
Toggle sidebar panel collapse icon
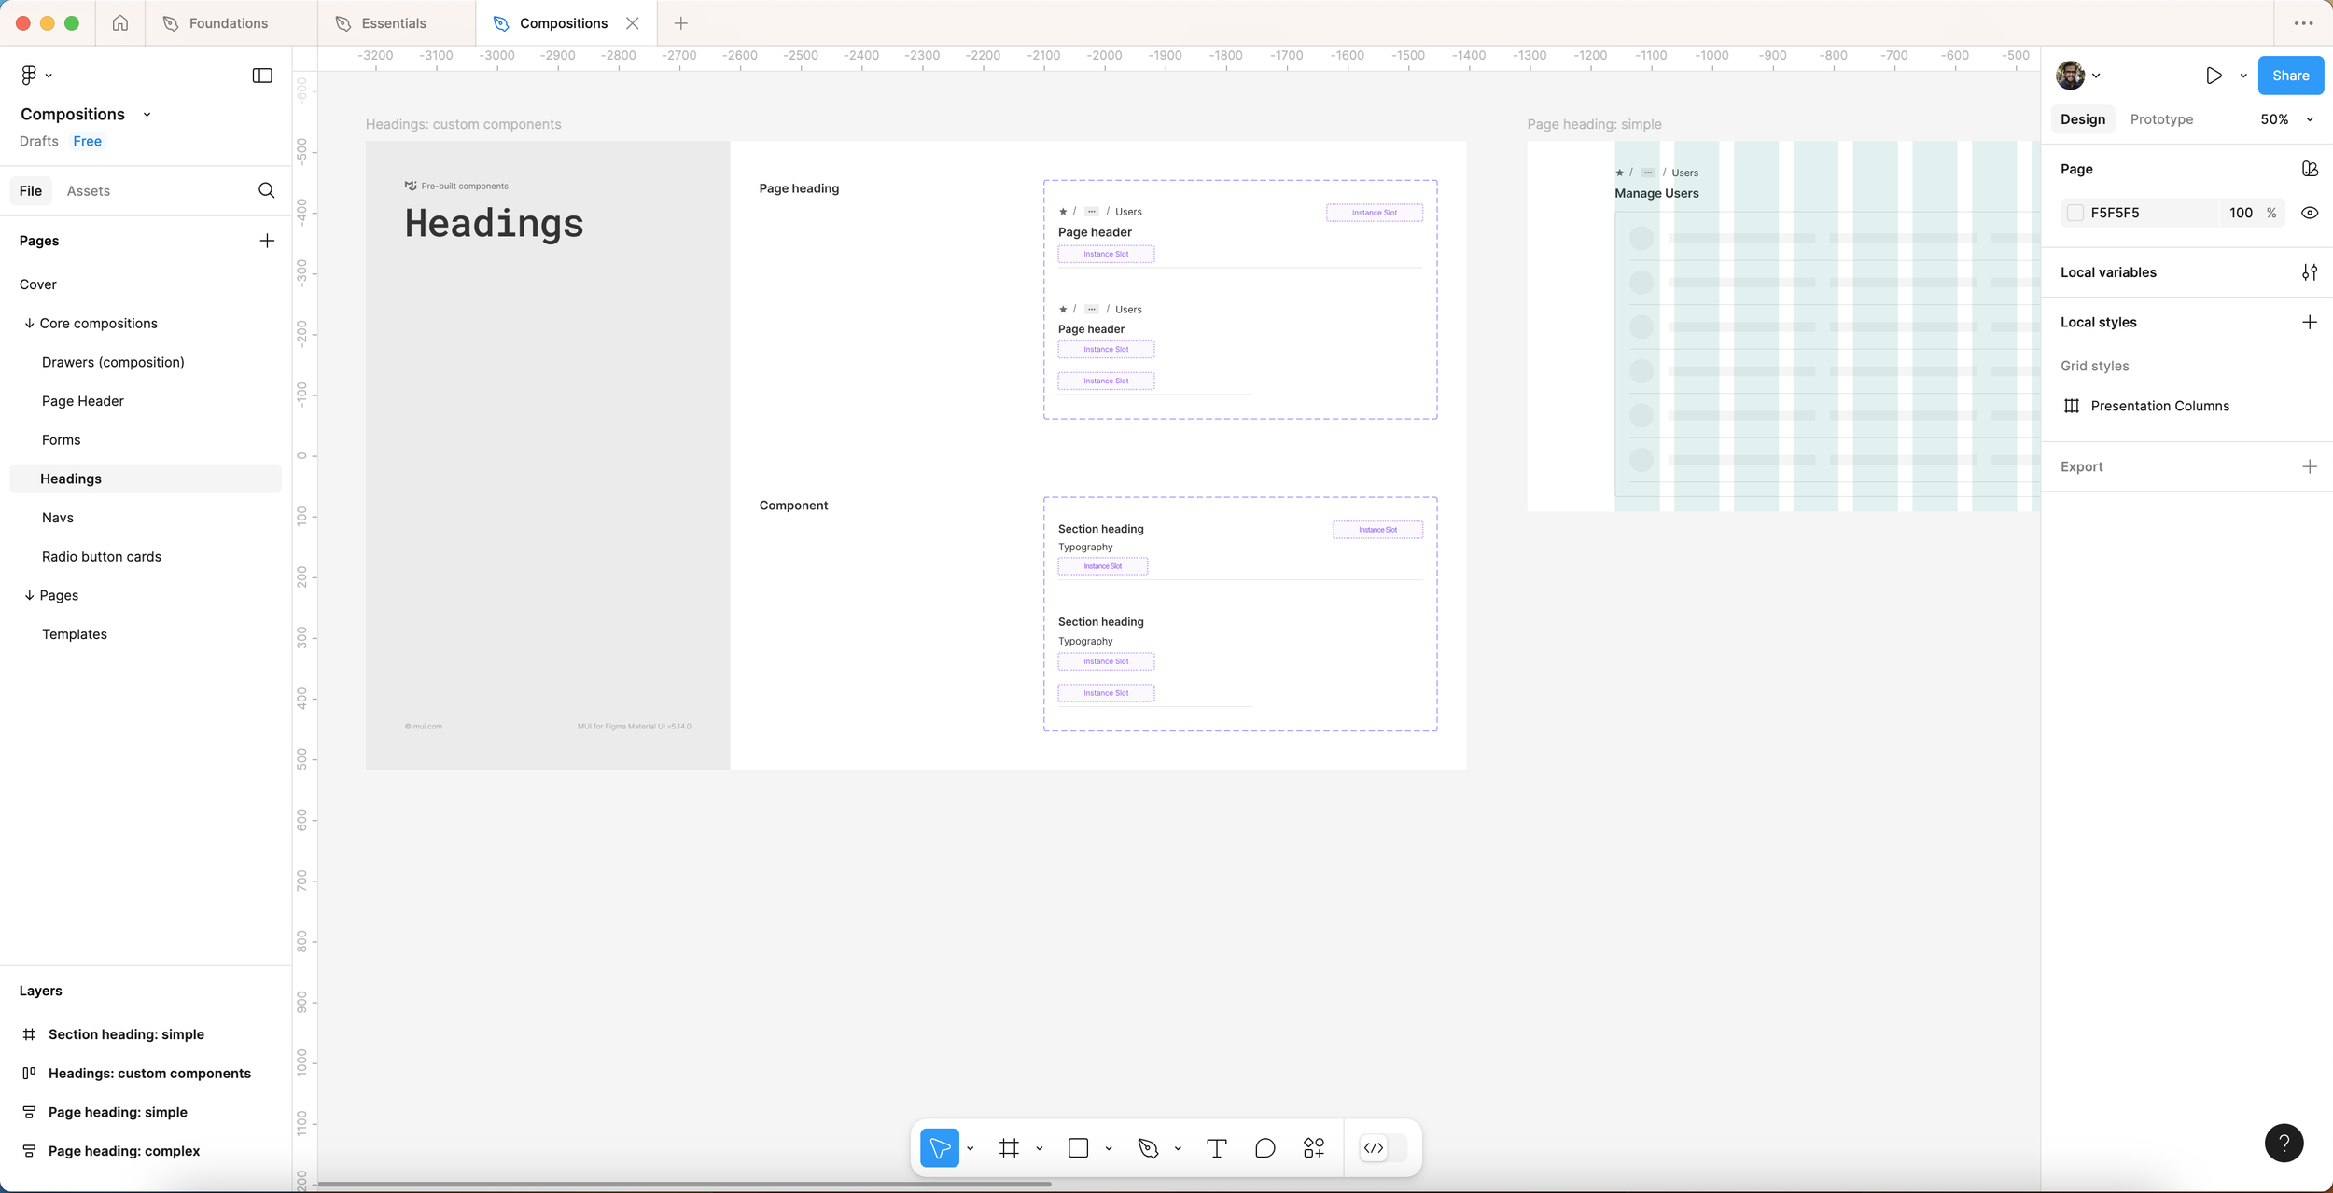click(262, 76)
